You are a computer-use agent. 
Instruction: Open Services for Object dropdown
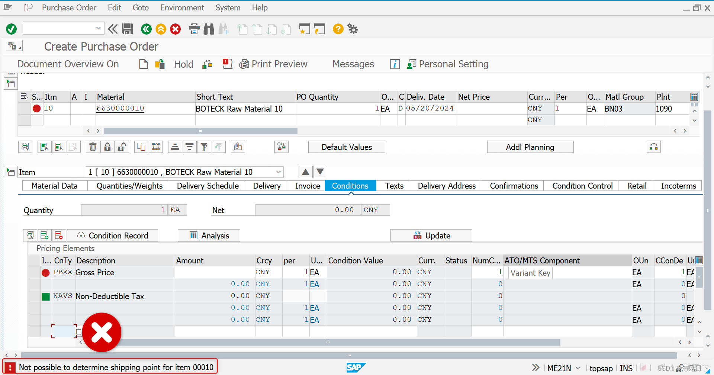click(14, 46)
